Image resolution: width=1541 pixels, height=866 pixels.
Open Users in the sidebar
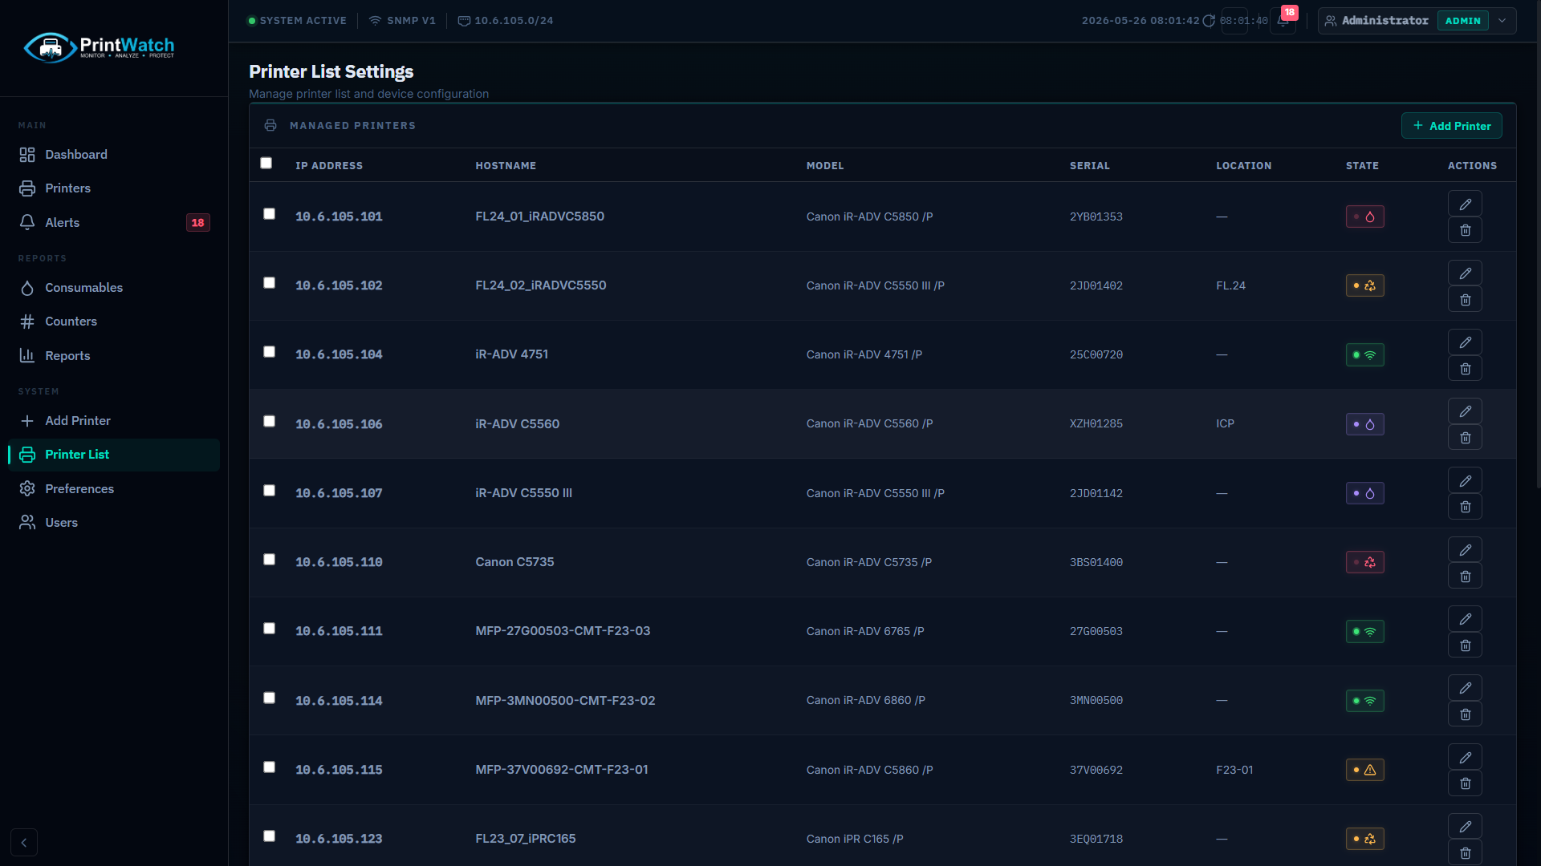coord(114,523)
